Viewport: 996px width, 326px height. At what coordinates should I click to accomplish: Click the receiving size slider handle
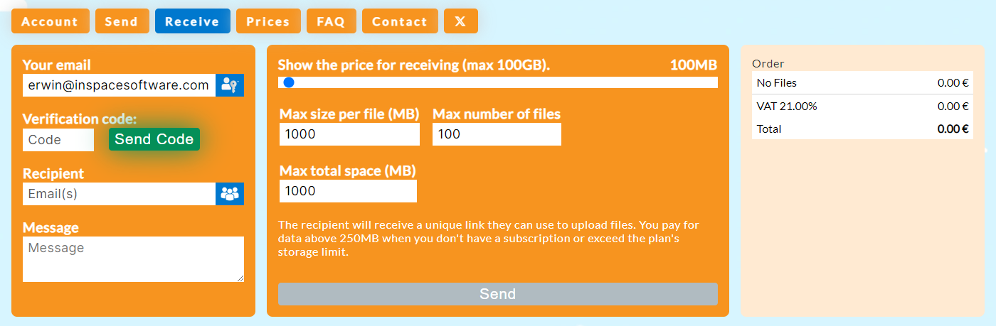tap(289, 82)
